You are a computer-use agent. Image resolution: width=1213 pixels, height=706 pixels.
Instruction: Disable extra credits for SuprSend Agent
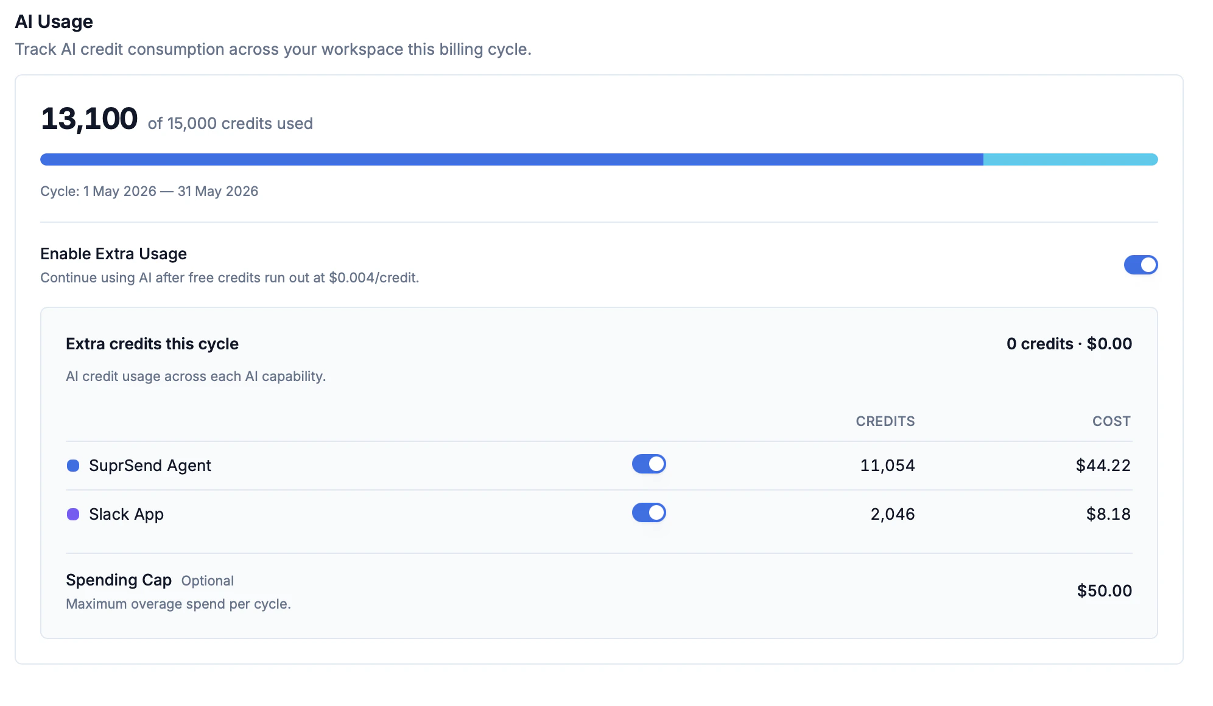click(x=649, y=464)
